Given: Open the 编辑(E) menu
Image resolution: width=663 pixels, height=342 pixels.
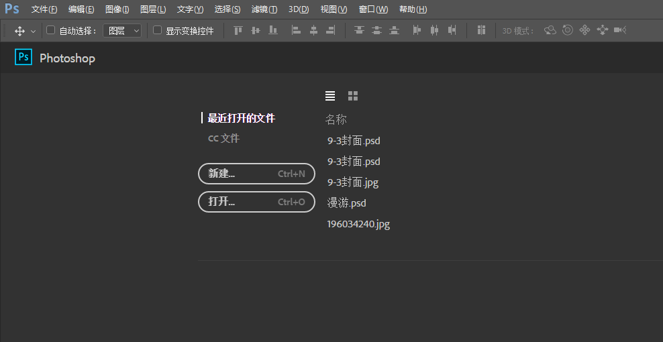Looking at the screenshot, I should [81, 9].
